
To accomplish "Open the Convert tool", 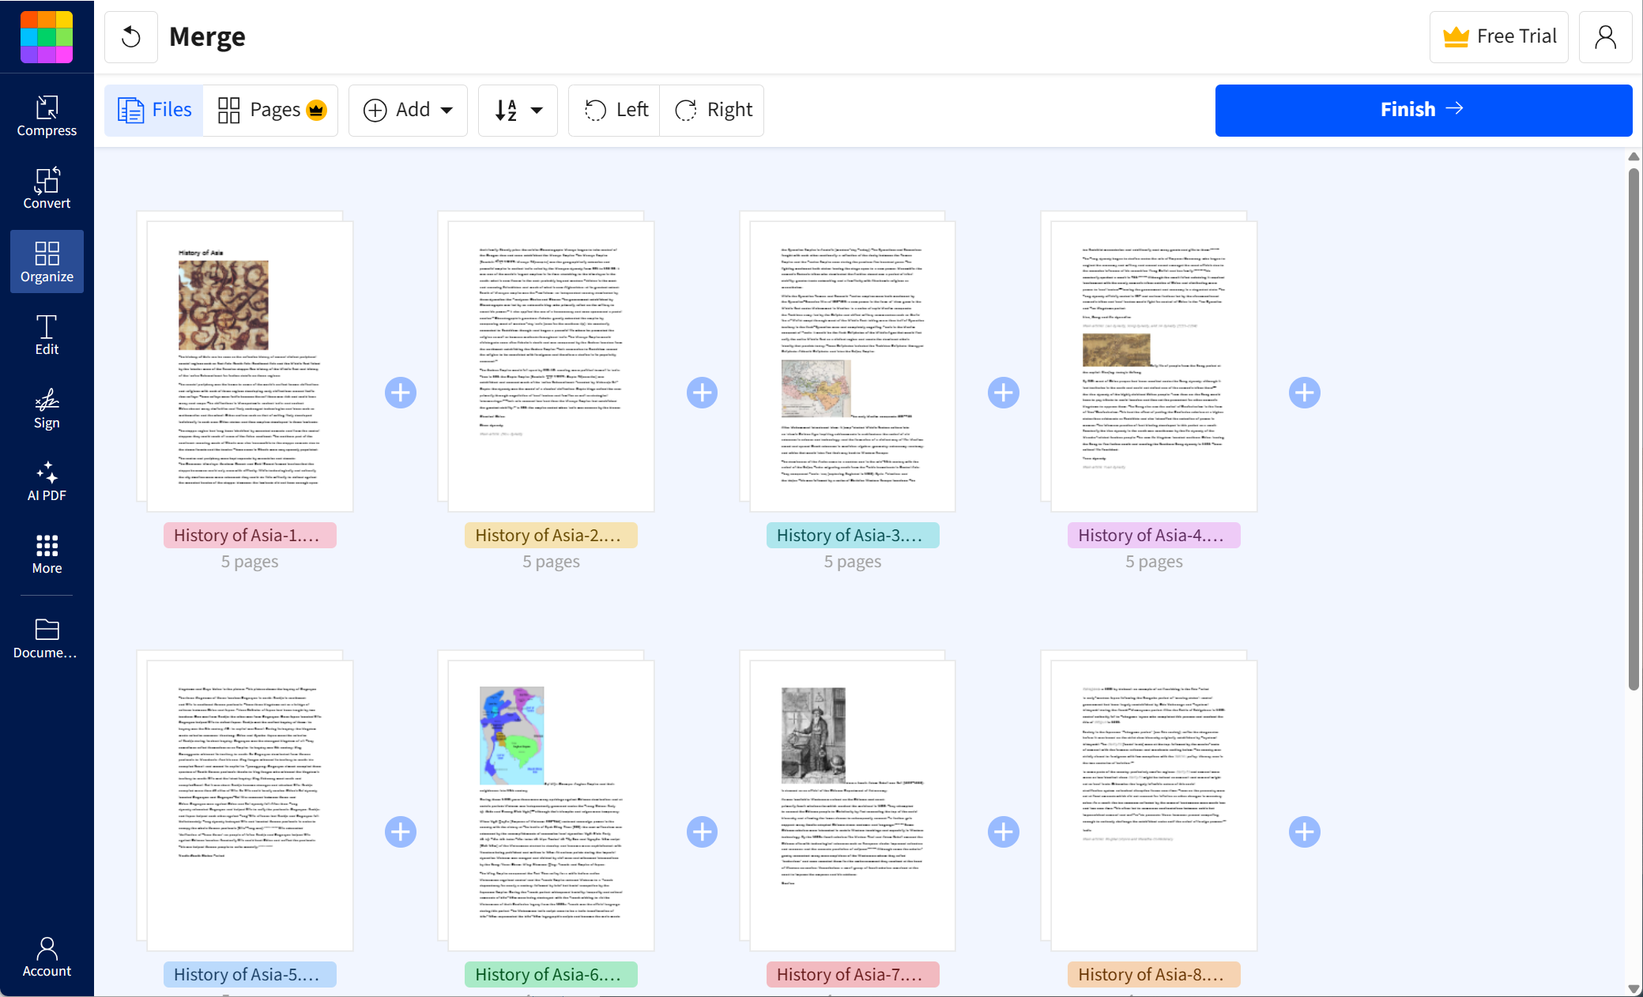I will (x=47, y=188).
